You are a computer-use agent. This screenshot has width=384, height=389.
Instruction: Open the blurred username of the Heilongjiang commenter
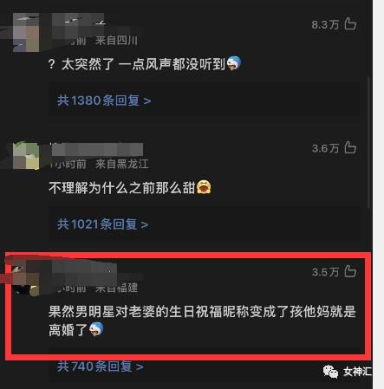point(97,150)
